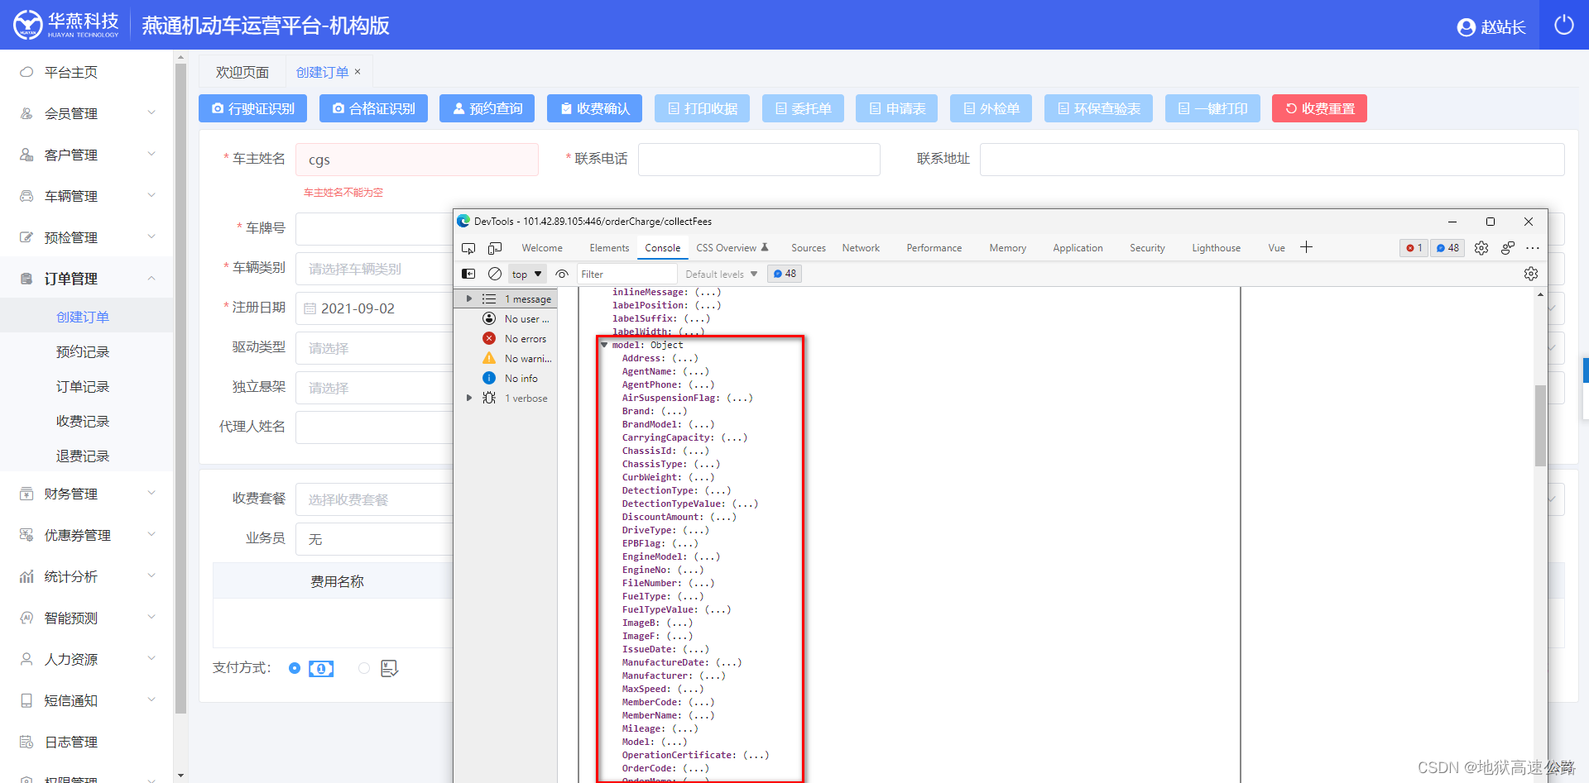
Task: Toggle console sidebar icon
Action: click(468, 274)
